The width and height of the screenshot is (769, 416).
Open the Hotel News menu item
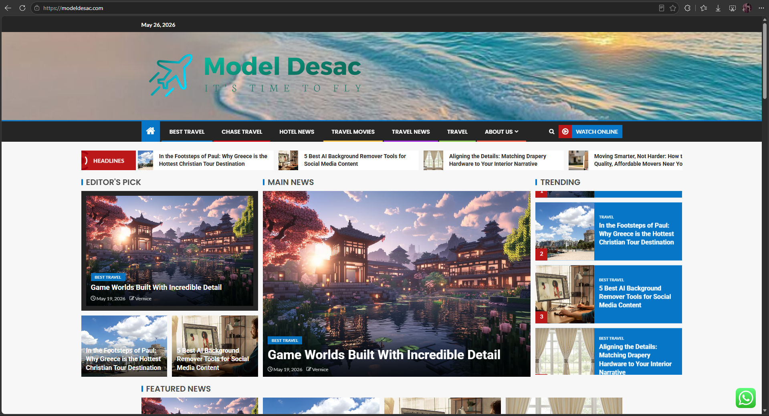(x=297, y=132)
